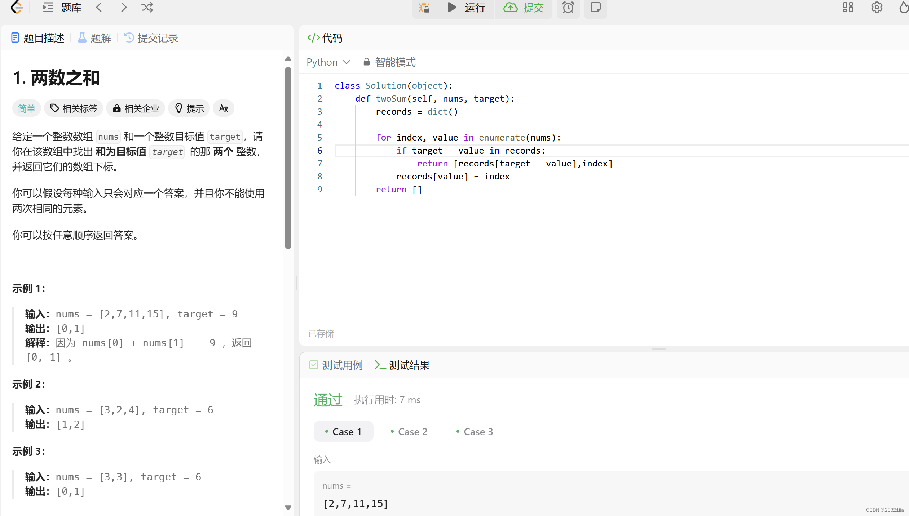Click the vertical splitter handle between panels
909x516 pixels.
click(x=296, y=284)
